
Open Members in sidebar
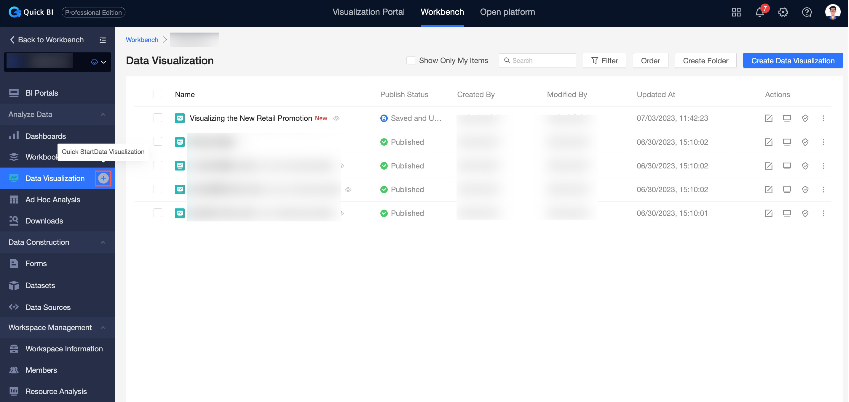tap(58, 370)
